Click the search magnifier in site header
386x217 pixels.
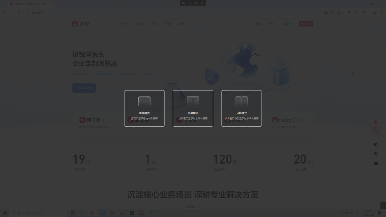coord(245,24)
